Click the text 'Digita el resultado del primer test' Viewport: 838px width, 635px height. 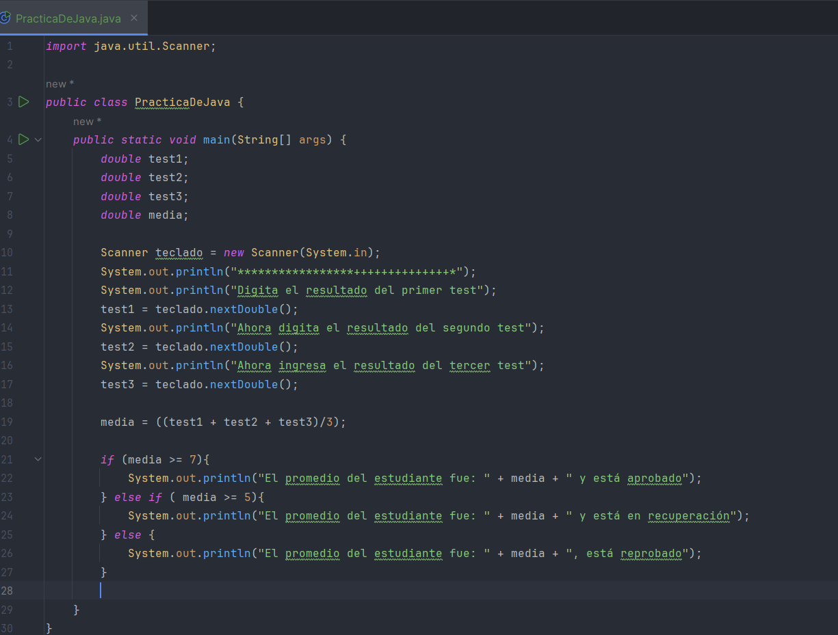click(356, 290)
